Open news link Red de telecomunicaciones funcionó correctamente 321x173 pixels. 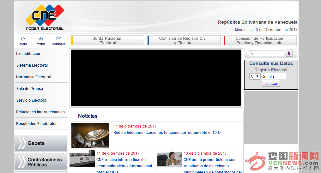pyautogui.click(x=167, y=133)
